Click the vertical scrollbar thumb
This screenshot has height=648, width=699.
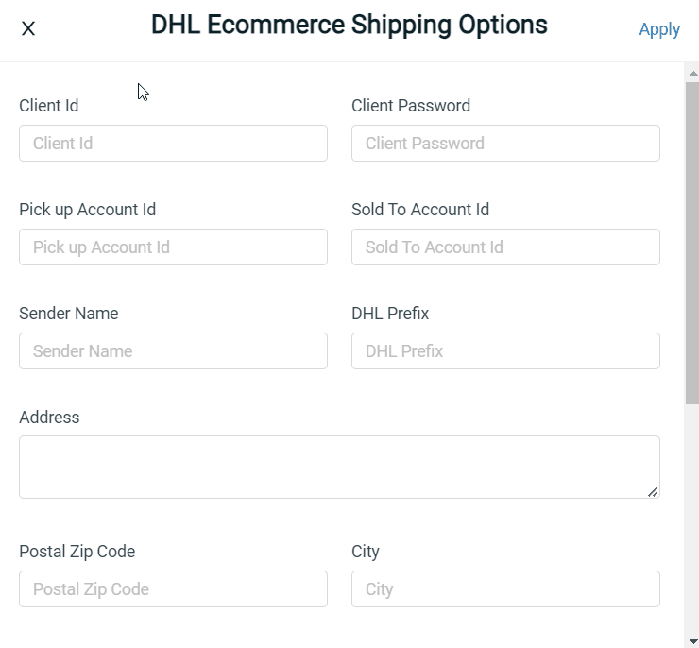pyautogui.click(x=691, y=242)
